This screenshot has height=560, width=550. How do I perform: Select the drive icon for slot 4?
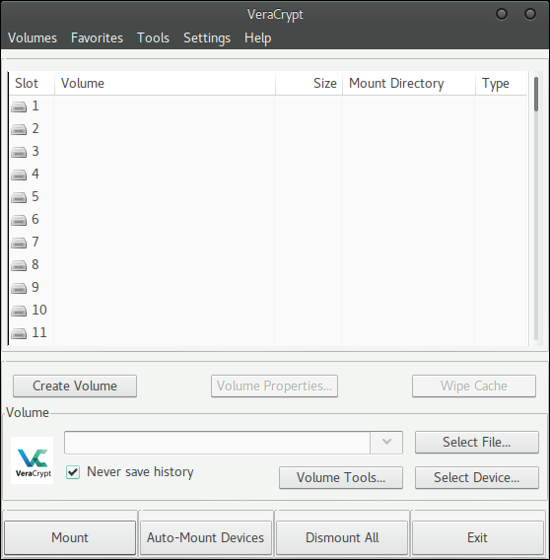(x=19, y=175)
